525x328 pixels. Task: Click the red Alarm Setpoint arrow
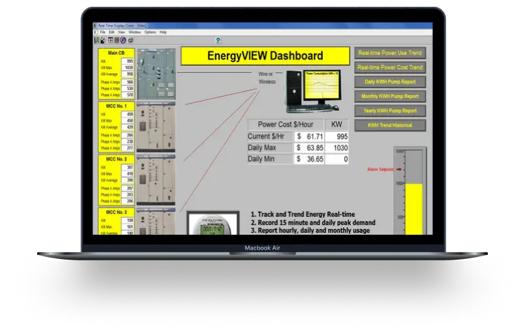(x=399, y=169)
